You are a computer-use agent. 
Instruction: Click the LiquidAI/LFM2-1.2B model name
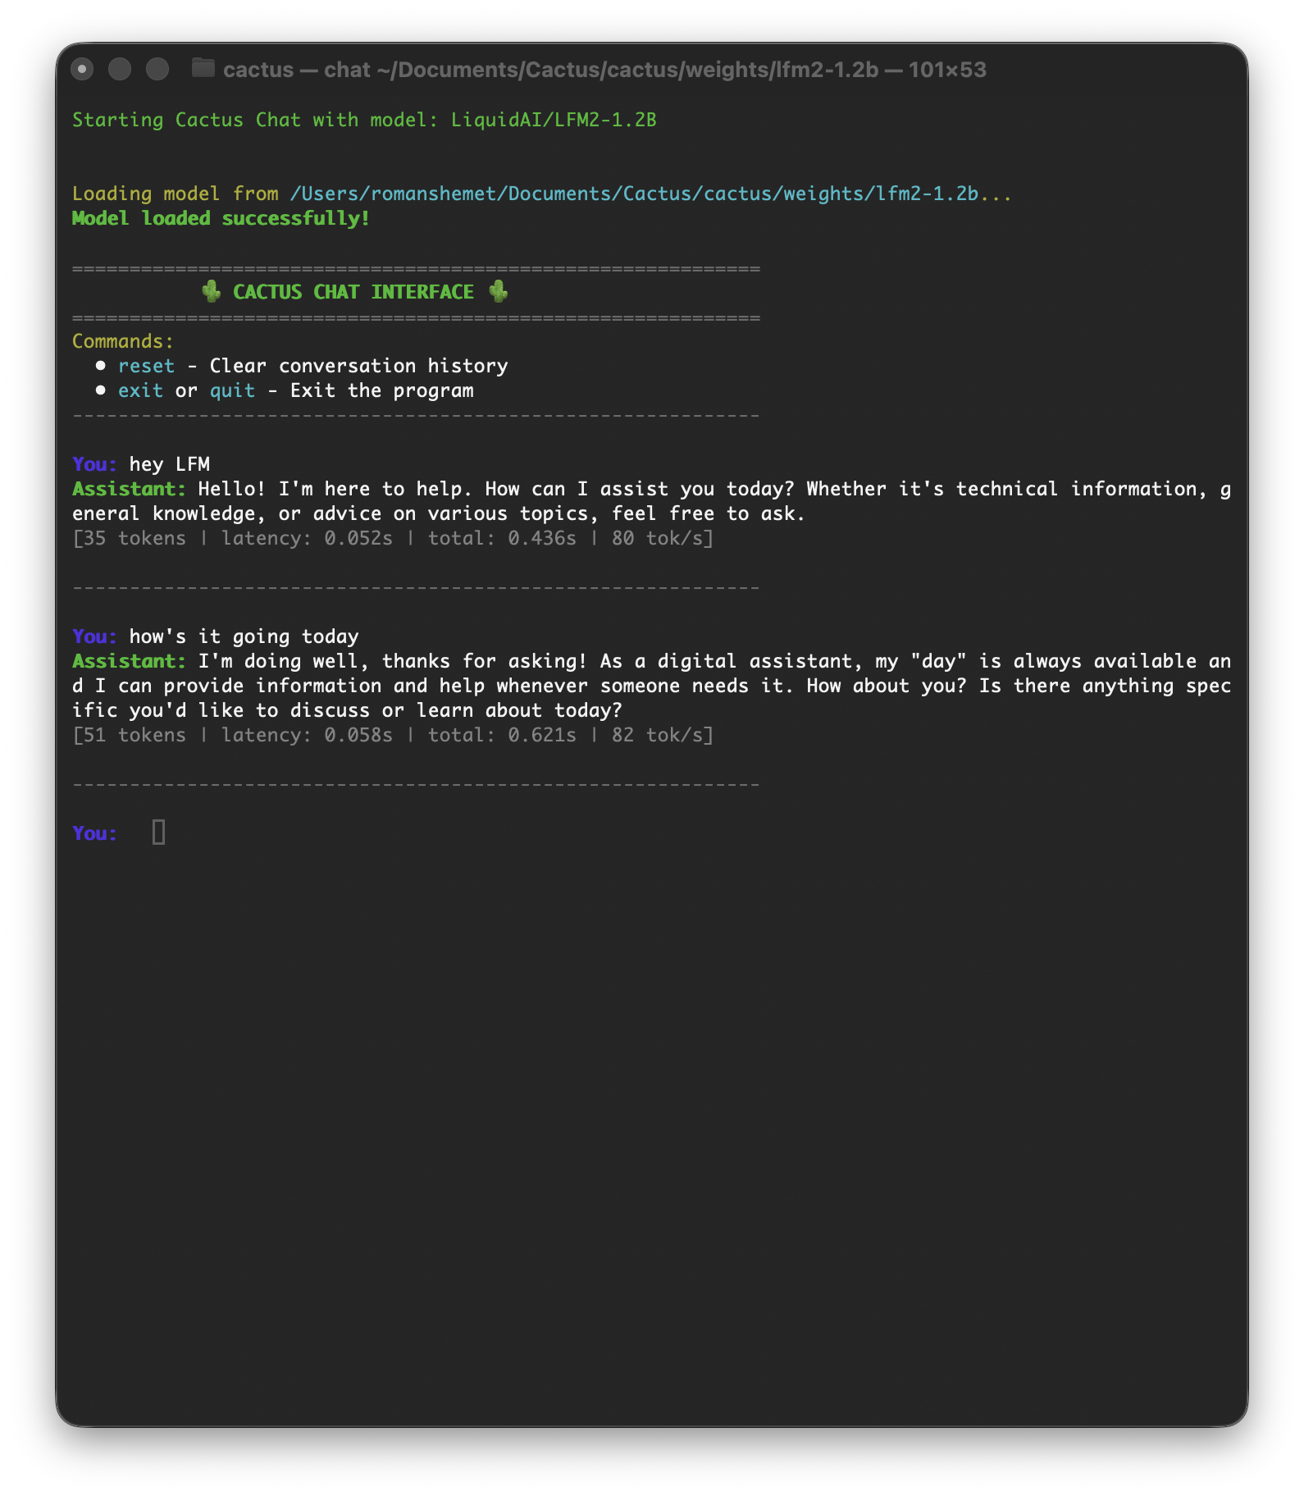553,120
